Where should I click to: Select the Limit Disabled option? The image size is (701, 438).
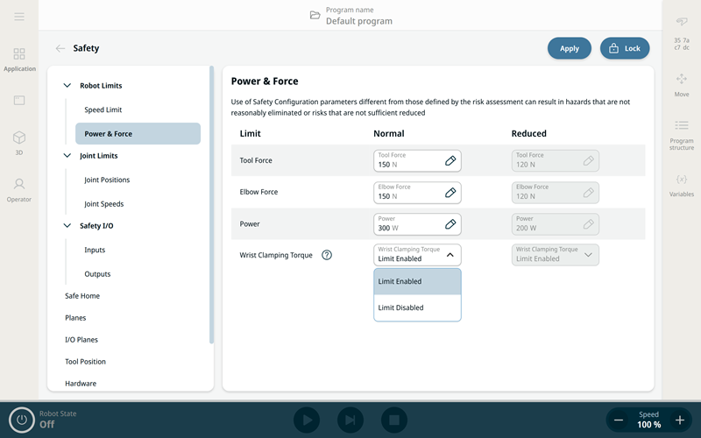(x=417, y=307)
